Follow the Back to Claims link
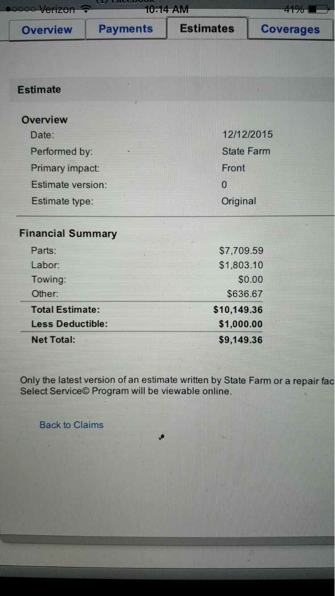Screen dimensions: 335x596 coord(71,425)
